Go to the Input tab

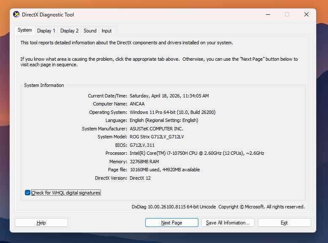(106, 31)
